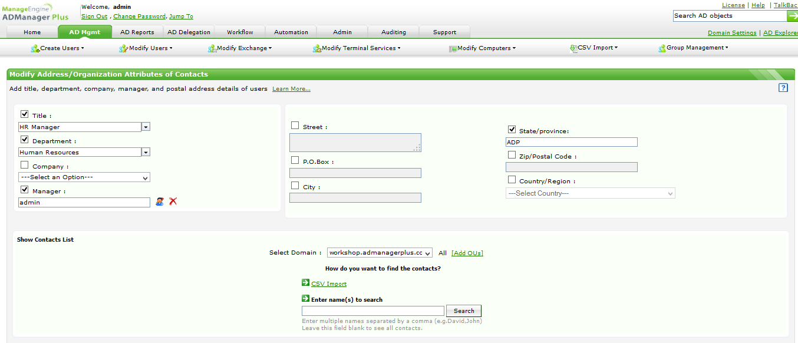Click the Modify Exchange menu icon
Screen dimensions: 798x343
tap(212, 48)
